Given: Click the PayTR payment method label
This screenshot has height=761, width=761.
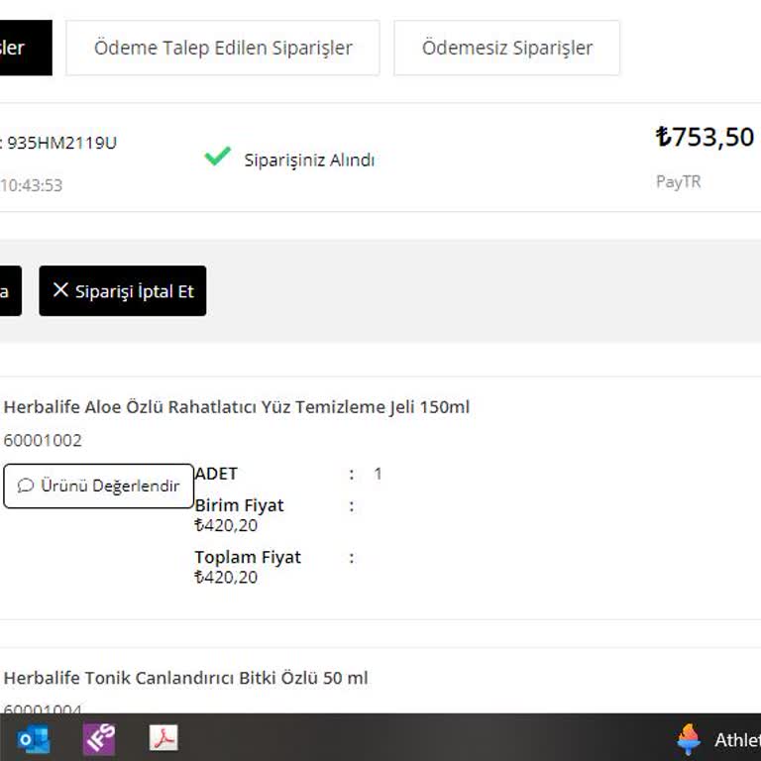Looking at the screenshot, I should [x=678, y=181].
